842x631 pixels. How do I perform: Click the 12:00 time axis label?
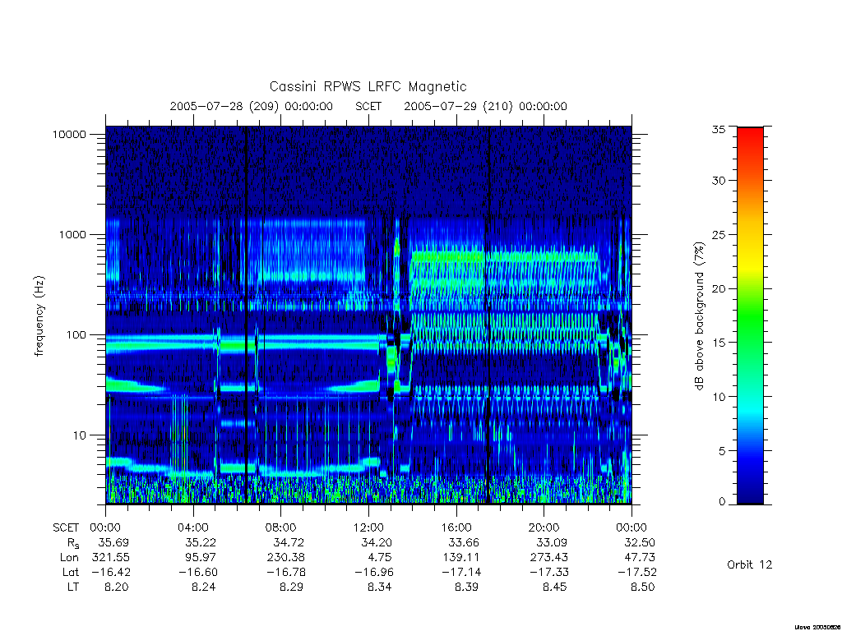pyautogui.click(x=368, y=527)
